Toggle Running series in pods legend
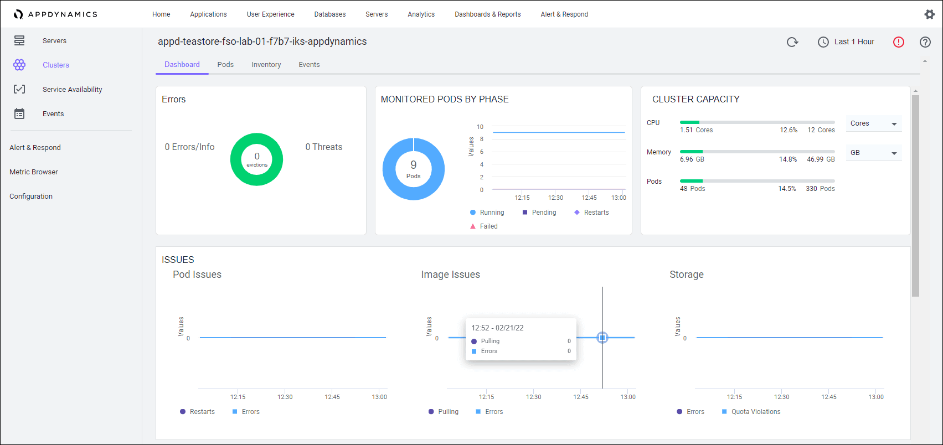The image size is (943, 445). point(487,213)
